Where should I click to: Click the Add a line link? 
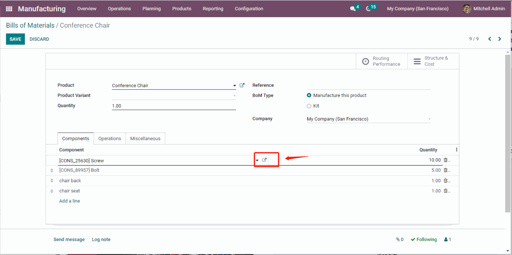[x=69, y=201]
